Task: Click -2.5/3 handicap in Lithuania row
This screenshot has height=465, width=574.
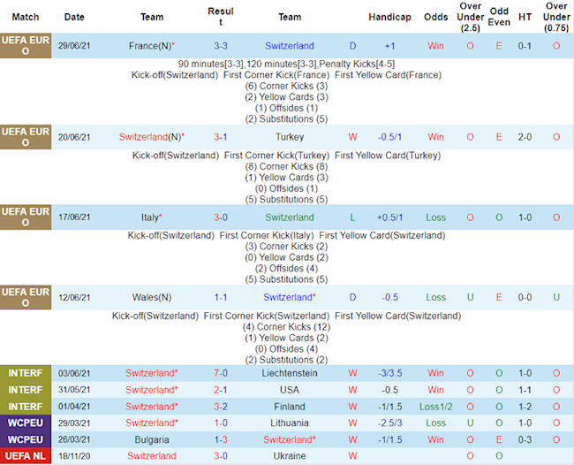Action: (389, 423)
